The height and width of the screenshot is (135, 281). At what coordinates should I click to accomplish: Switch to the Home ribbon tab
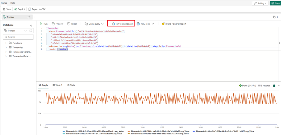coord(4,3)
